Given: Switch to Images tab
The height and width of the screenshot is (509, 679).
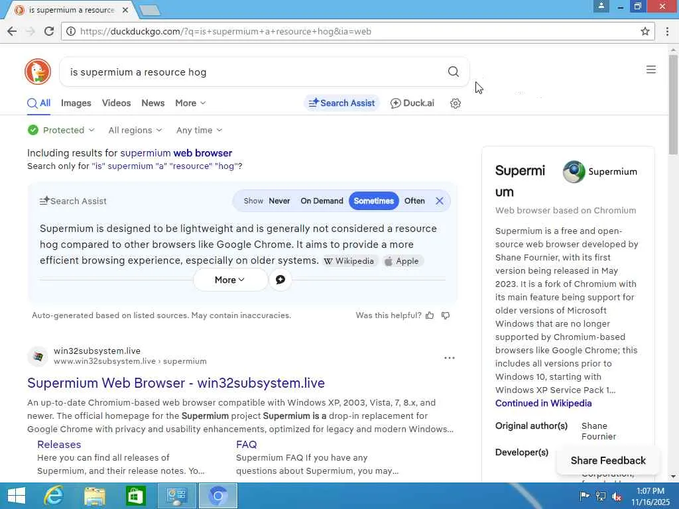Looking at the screenshot, I should 76,103.
